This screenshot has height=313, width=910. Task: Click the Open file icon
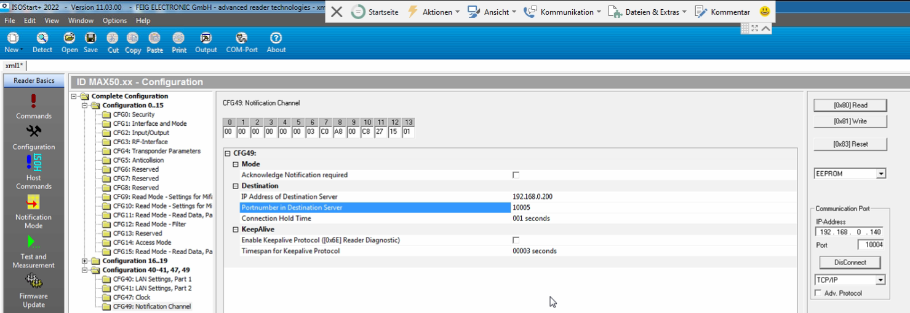click(70, 39)
